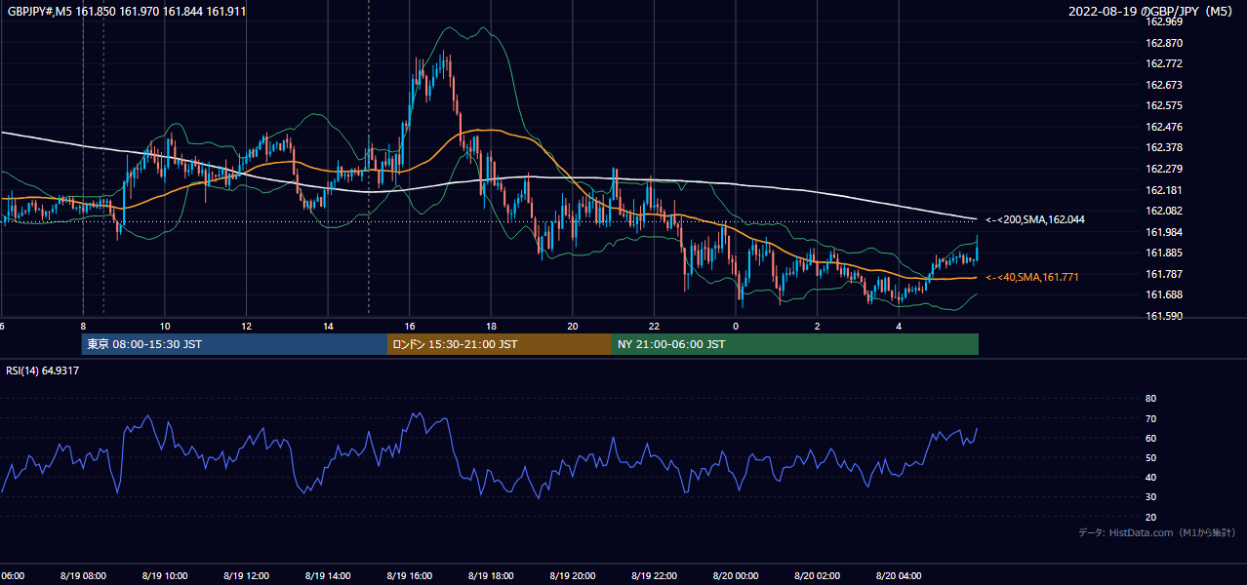Click the 8/19 20:00 time label

click(573, 576)
